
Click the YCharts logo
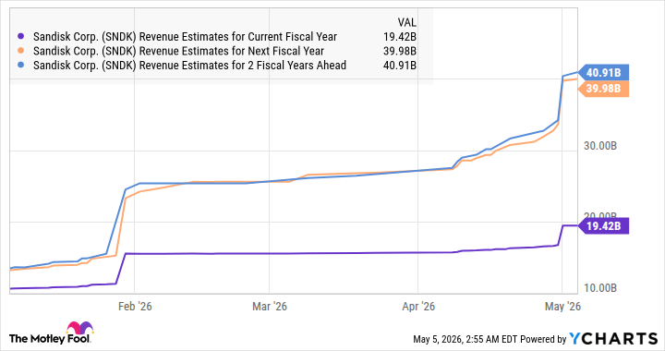pyautogui.click(x=613, y=338)
